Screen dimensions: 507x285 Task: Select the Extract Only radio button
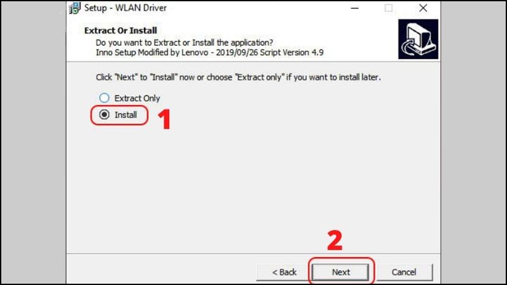tap(104, 98)
